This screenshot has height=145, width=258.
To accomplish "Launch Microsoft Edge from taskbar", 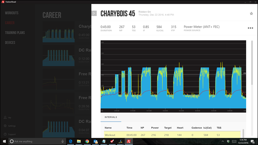I will click(71, 141).
